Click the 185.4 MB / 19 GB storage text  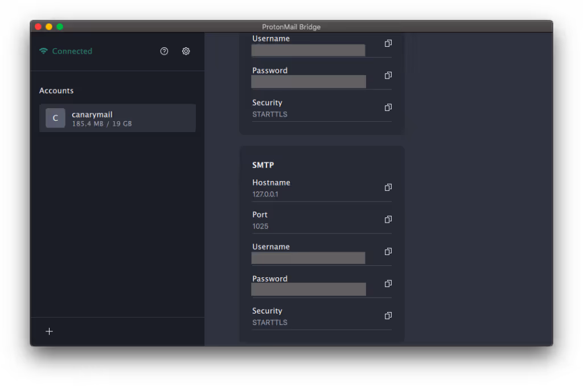click(102, 124)
